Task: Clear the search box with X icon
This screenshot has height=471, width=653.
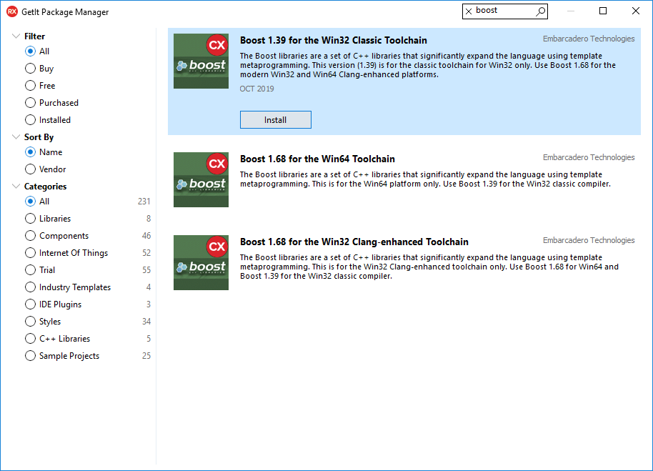Action: (469, 11)
